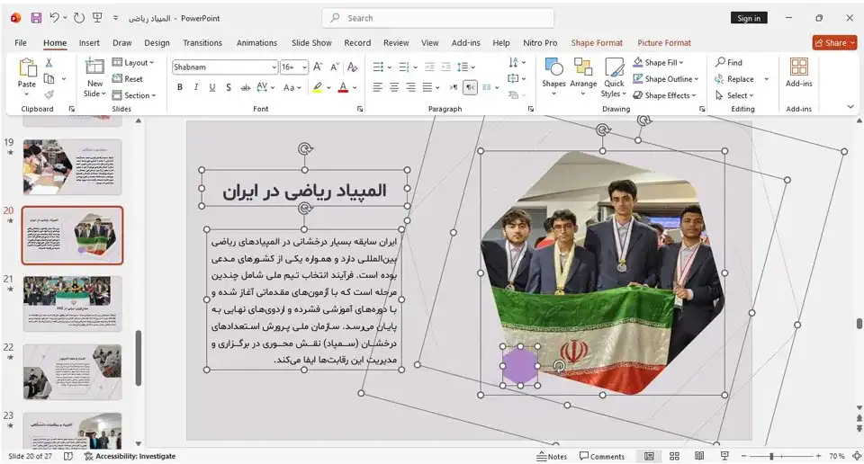Open the Animations tab
The height and width of the screenshot is (464, 864).
256,43
